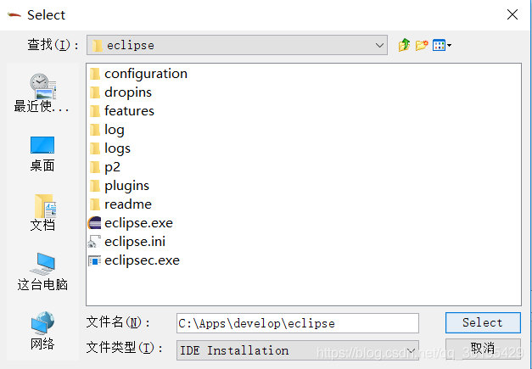Click the readme folder icon

coord(95,204)
